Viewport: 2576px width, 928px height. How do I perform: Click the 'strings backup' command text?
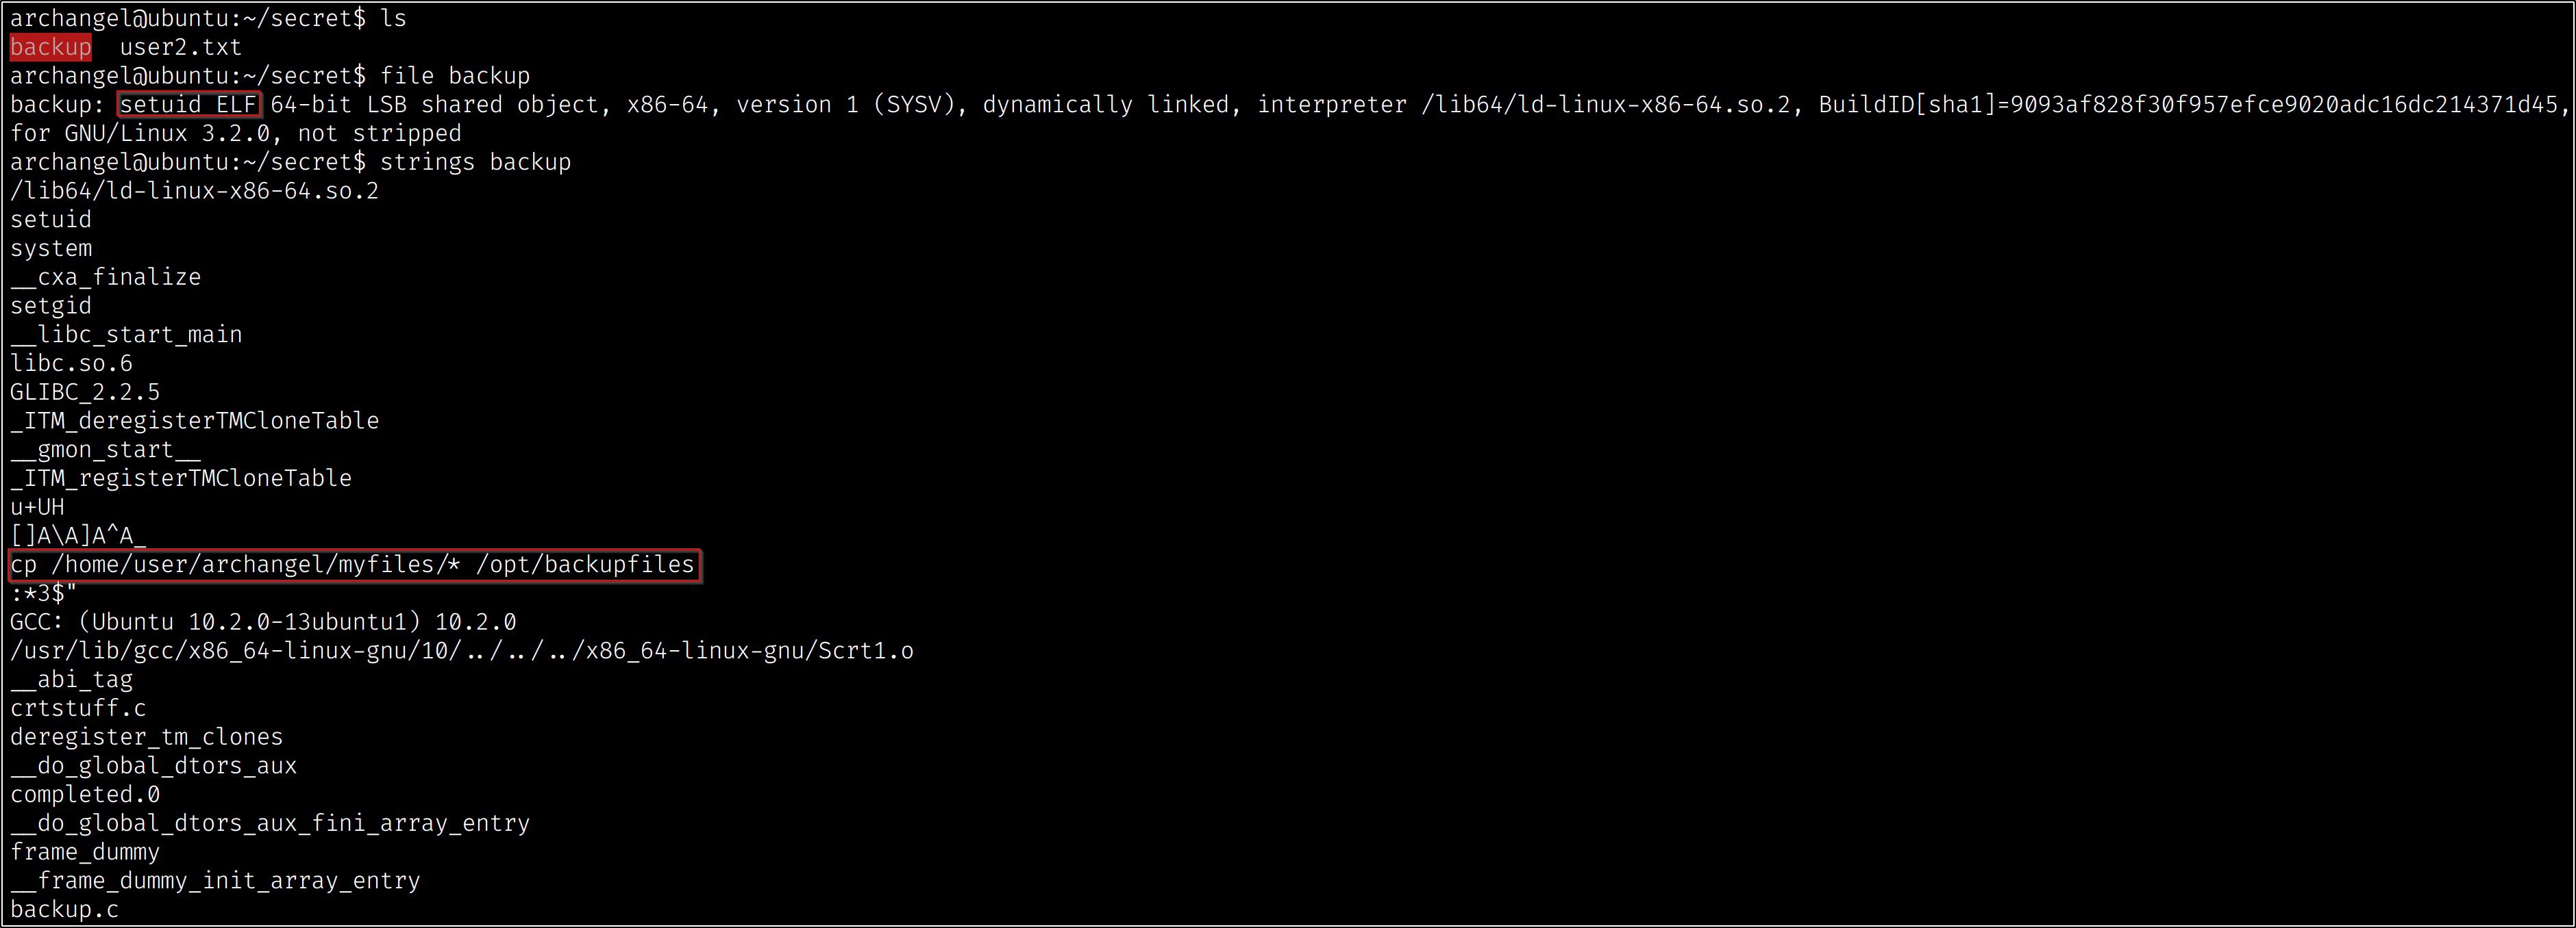click(x=475, y=162)
